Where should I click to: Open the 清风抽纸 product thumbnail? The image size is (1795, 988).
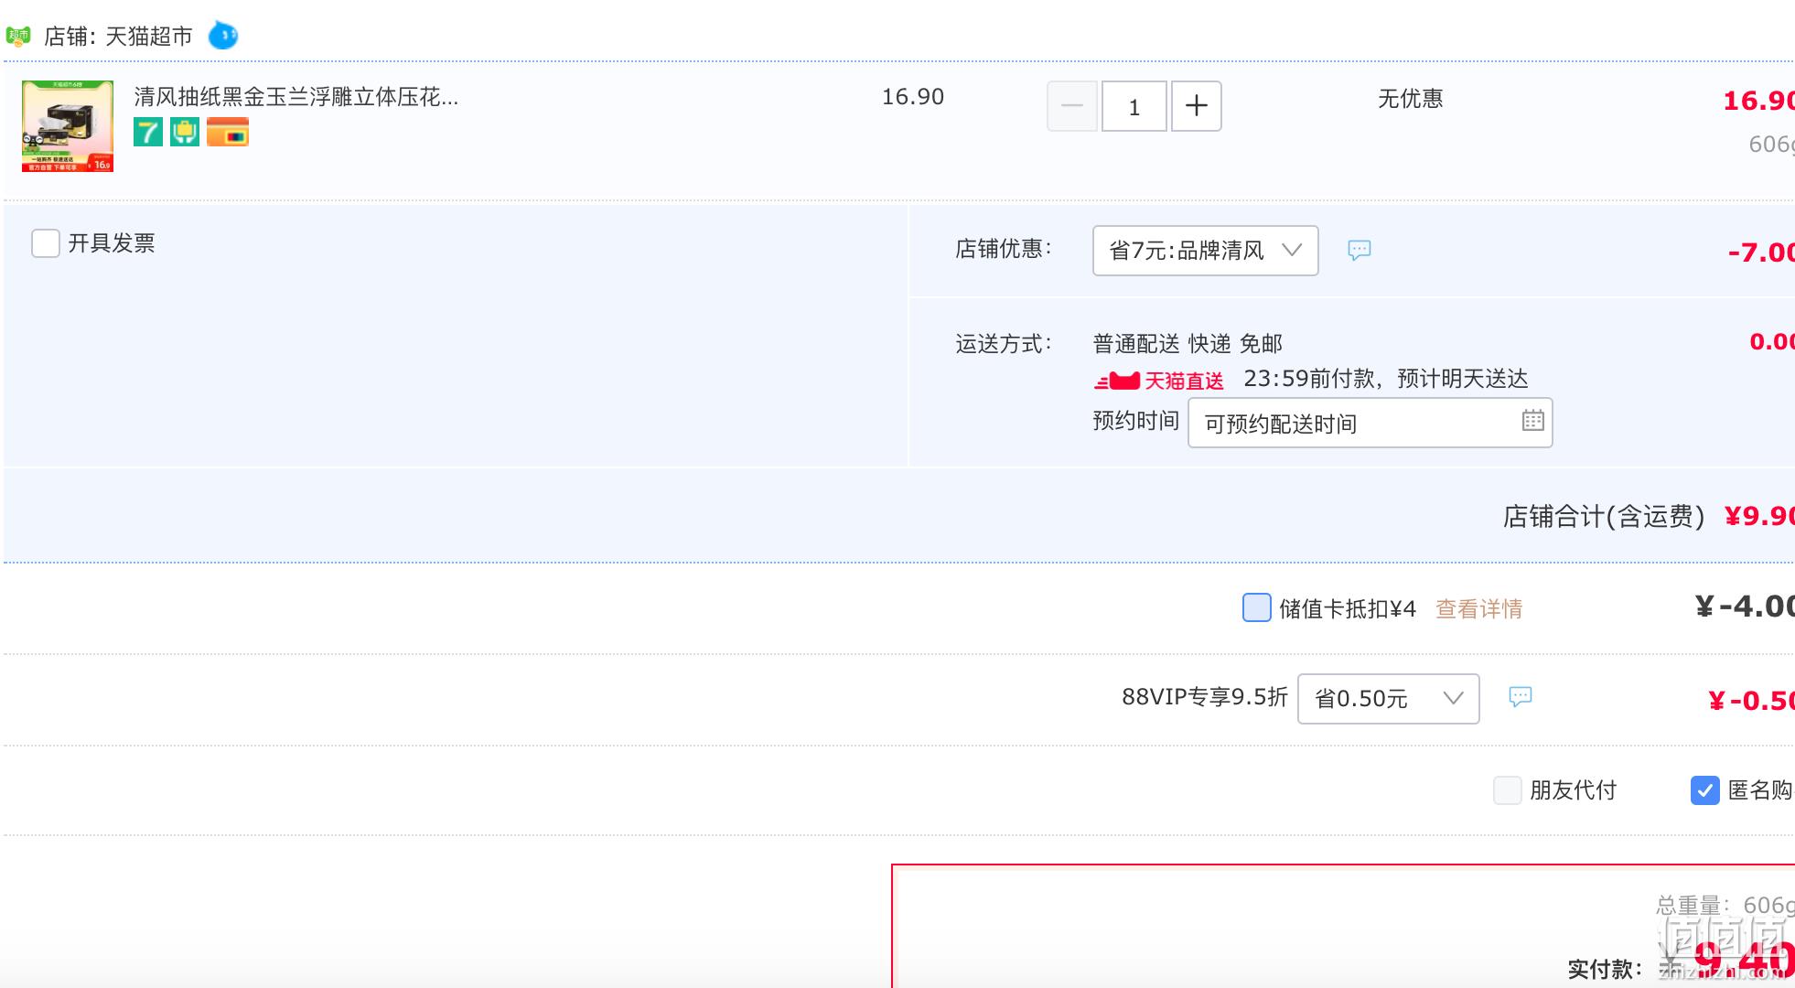[68, 126]
